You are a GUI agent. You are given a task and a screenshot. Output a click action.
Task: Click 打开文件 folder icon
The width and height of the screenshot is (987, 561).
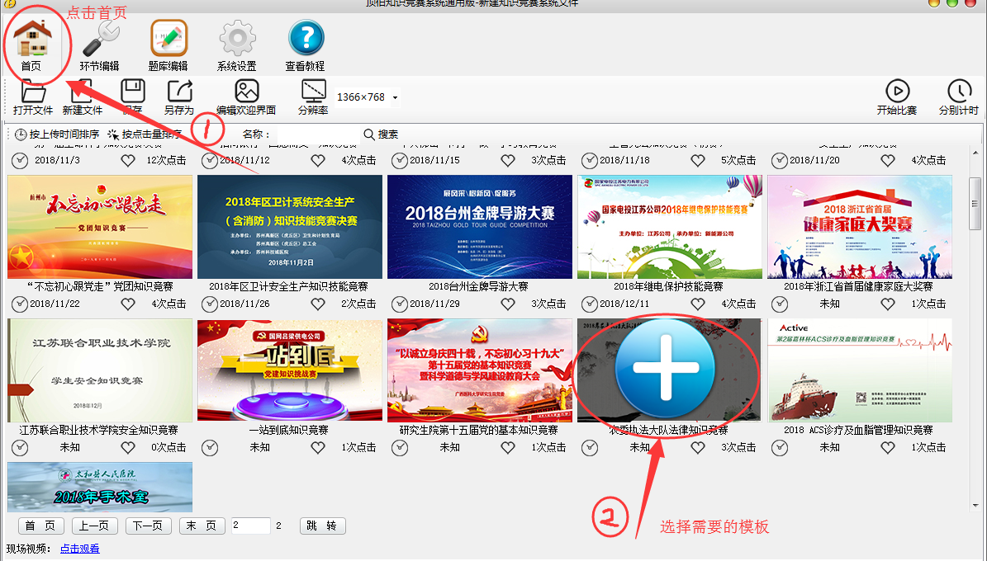pyautogui.click(x=33, y=92)
